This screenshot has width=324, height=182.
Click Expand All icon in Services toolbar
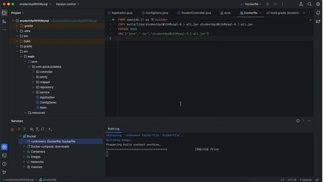point(19,129)
